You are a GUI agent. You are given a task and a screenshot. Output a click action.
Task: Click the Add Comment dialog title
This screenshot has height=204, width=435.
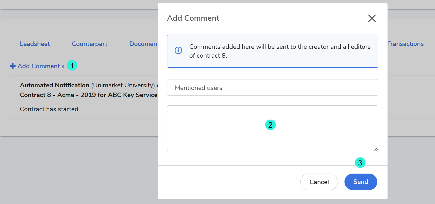coord(193,18)
